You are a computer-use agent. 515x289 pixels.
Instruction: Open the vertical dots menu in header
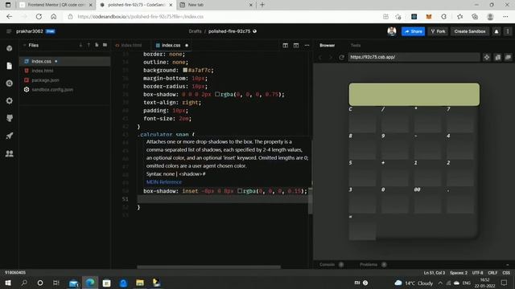click(508, 31)
